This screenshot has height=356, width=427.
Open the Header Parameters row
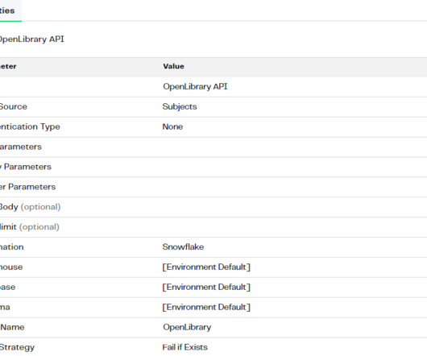pos(213,187)
